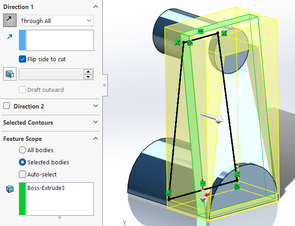Screen dimensions: 295x226
Task: Open the Through All end condition dropdown
Action: pyautogui.click(x=56, y=21)
